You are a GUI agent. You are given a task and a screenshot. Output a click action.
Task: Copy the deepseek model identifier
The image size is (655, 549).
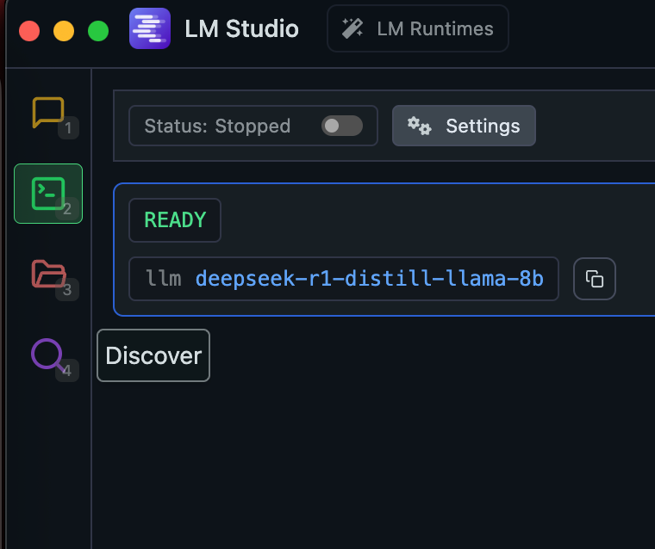595,279
